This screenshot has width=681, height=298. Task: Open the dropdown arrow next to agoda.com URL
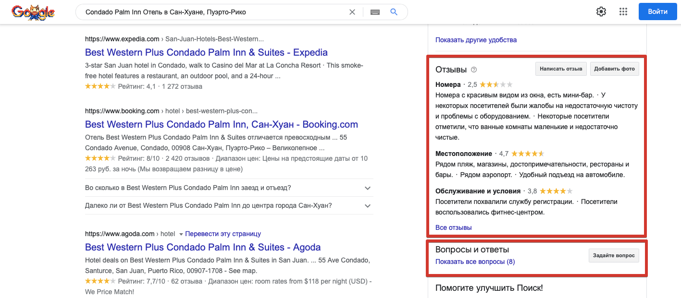coord(181,234)
